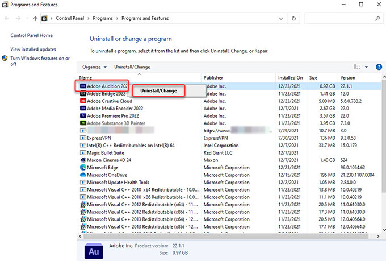The width and height of the screenshot is (386, 261).
Task: Click the shield icon beside Turn Windows features
Action: tap(5, 59)
